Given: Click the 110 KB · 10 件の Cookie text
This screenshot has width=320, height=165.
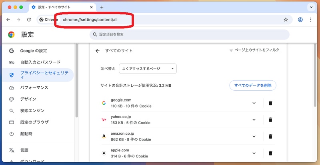Looking at the screenshot, I should 131,106.
